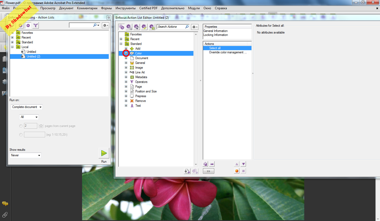This screenshot has height=221, width=380.
Task: Select the Position and Size icon
Action: click(x=132, y=91)
